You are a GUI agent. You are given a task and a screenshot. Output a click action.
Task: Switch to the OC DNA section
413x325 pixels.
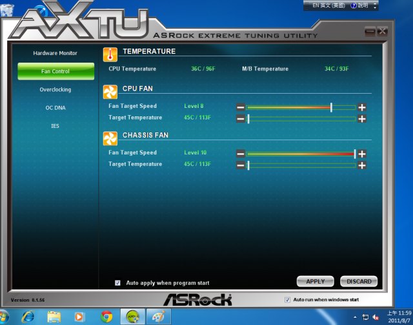[x=55, y=108]
